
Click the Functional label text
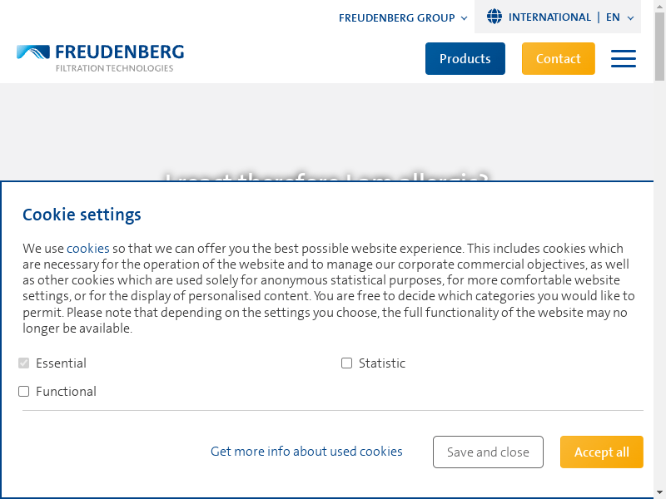(x=66, y=391)
